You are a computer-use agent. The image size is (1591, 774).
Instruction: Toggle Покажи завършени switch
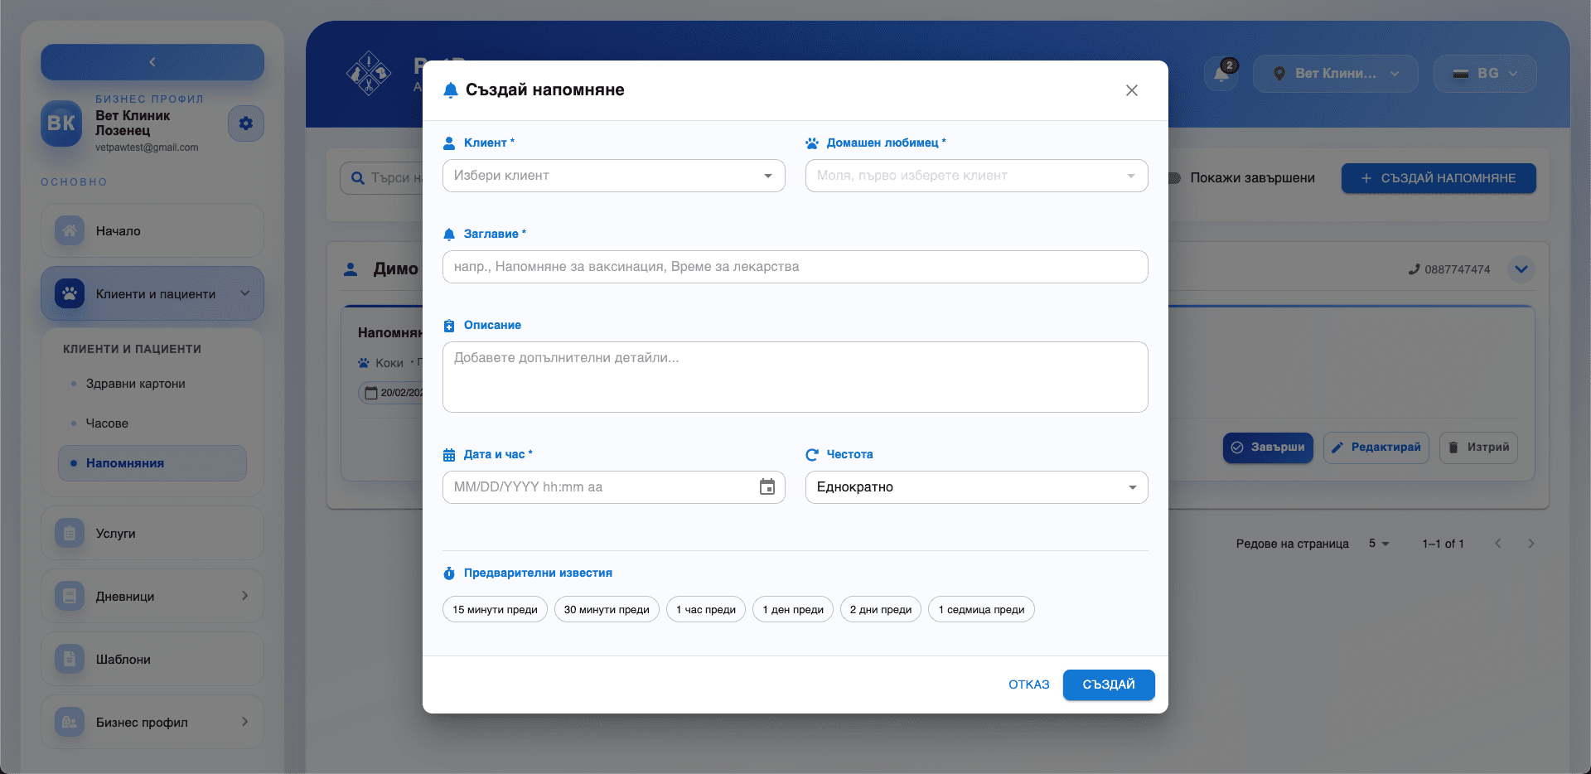pos(1174,178)
